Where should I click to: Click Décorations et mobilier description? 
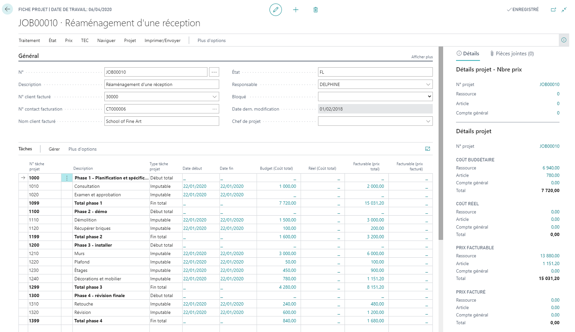pos(111,279)
